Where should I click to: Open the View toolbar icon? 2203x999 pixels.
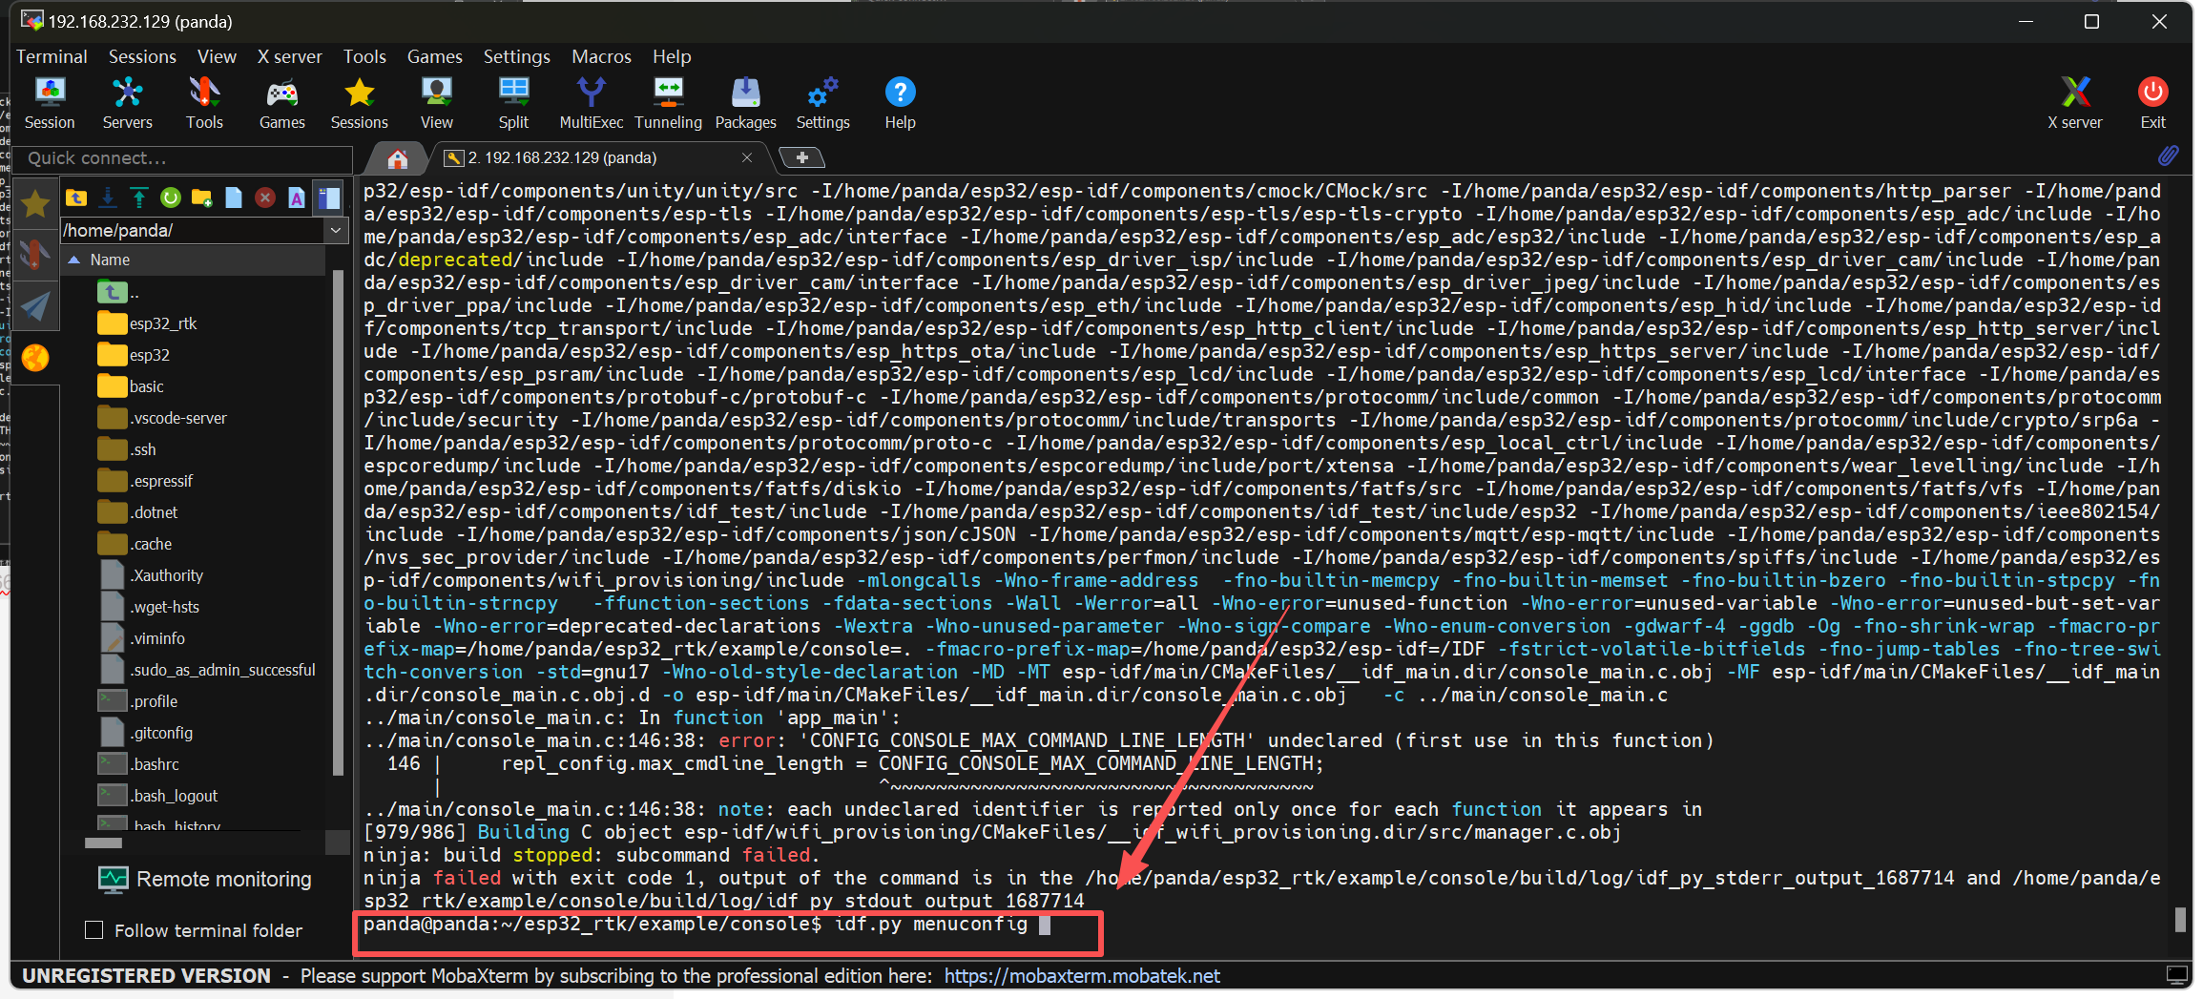tap(436, 103)
